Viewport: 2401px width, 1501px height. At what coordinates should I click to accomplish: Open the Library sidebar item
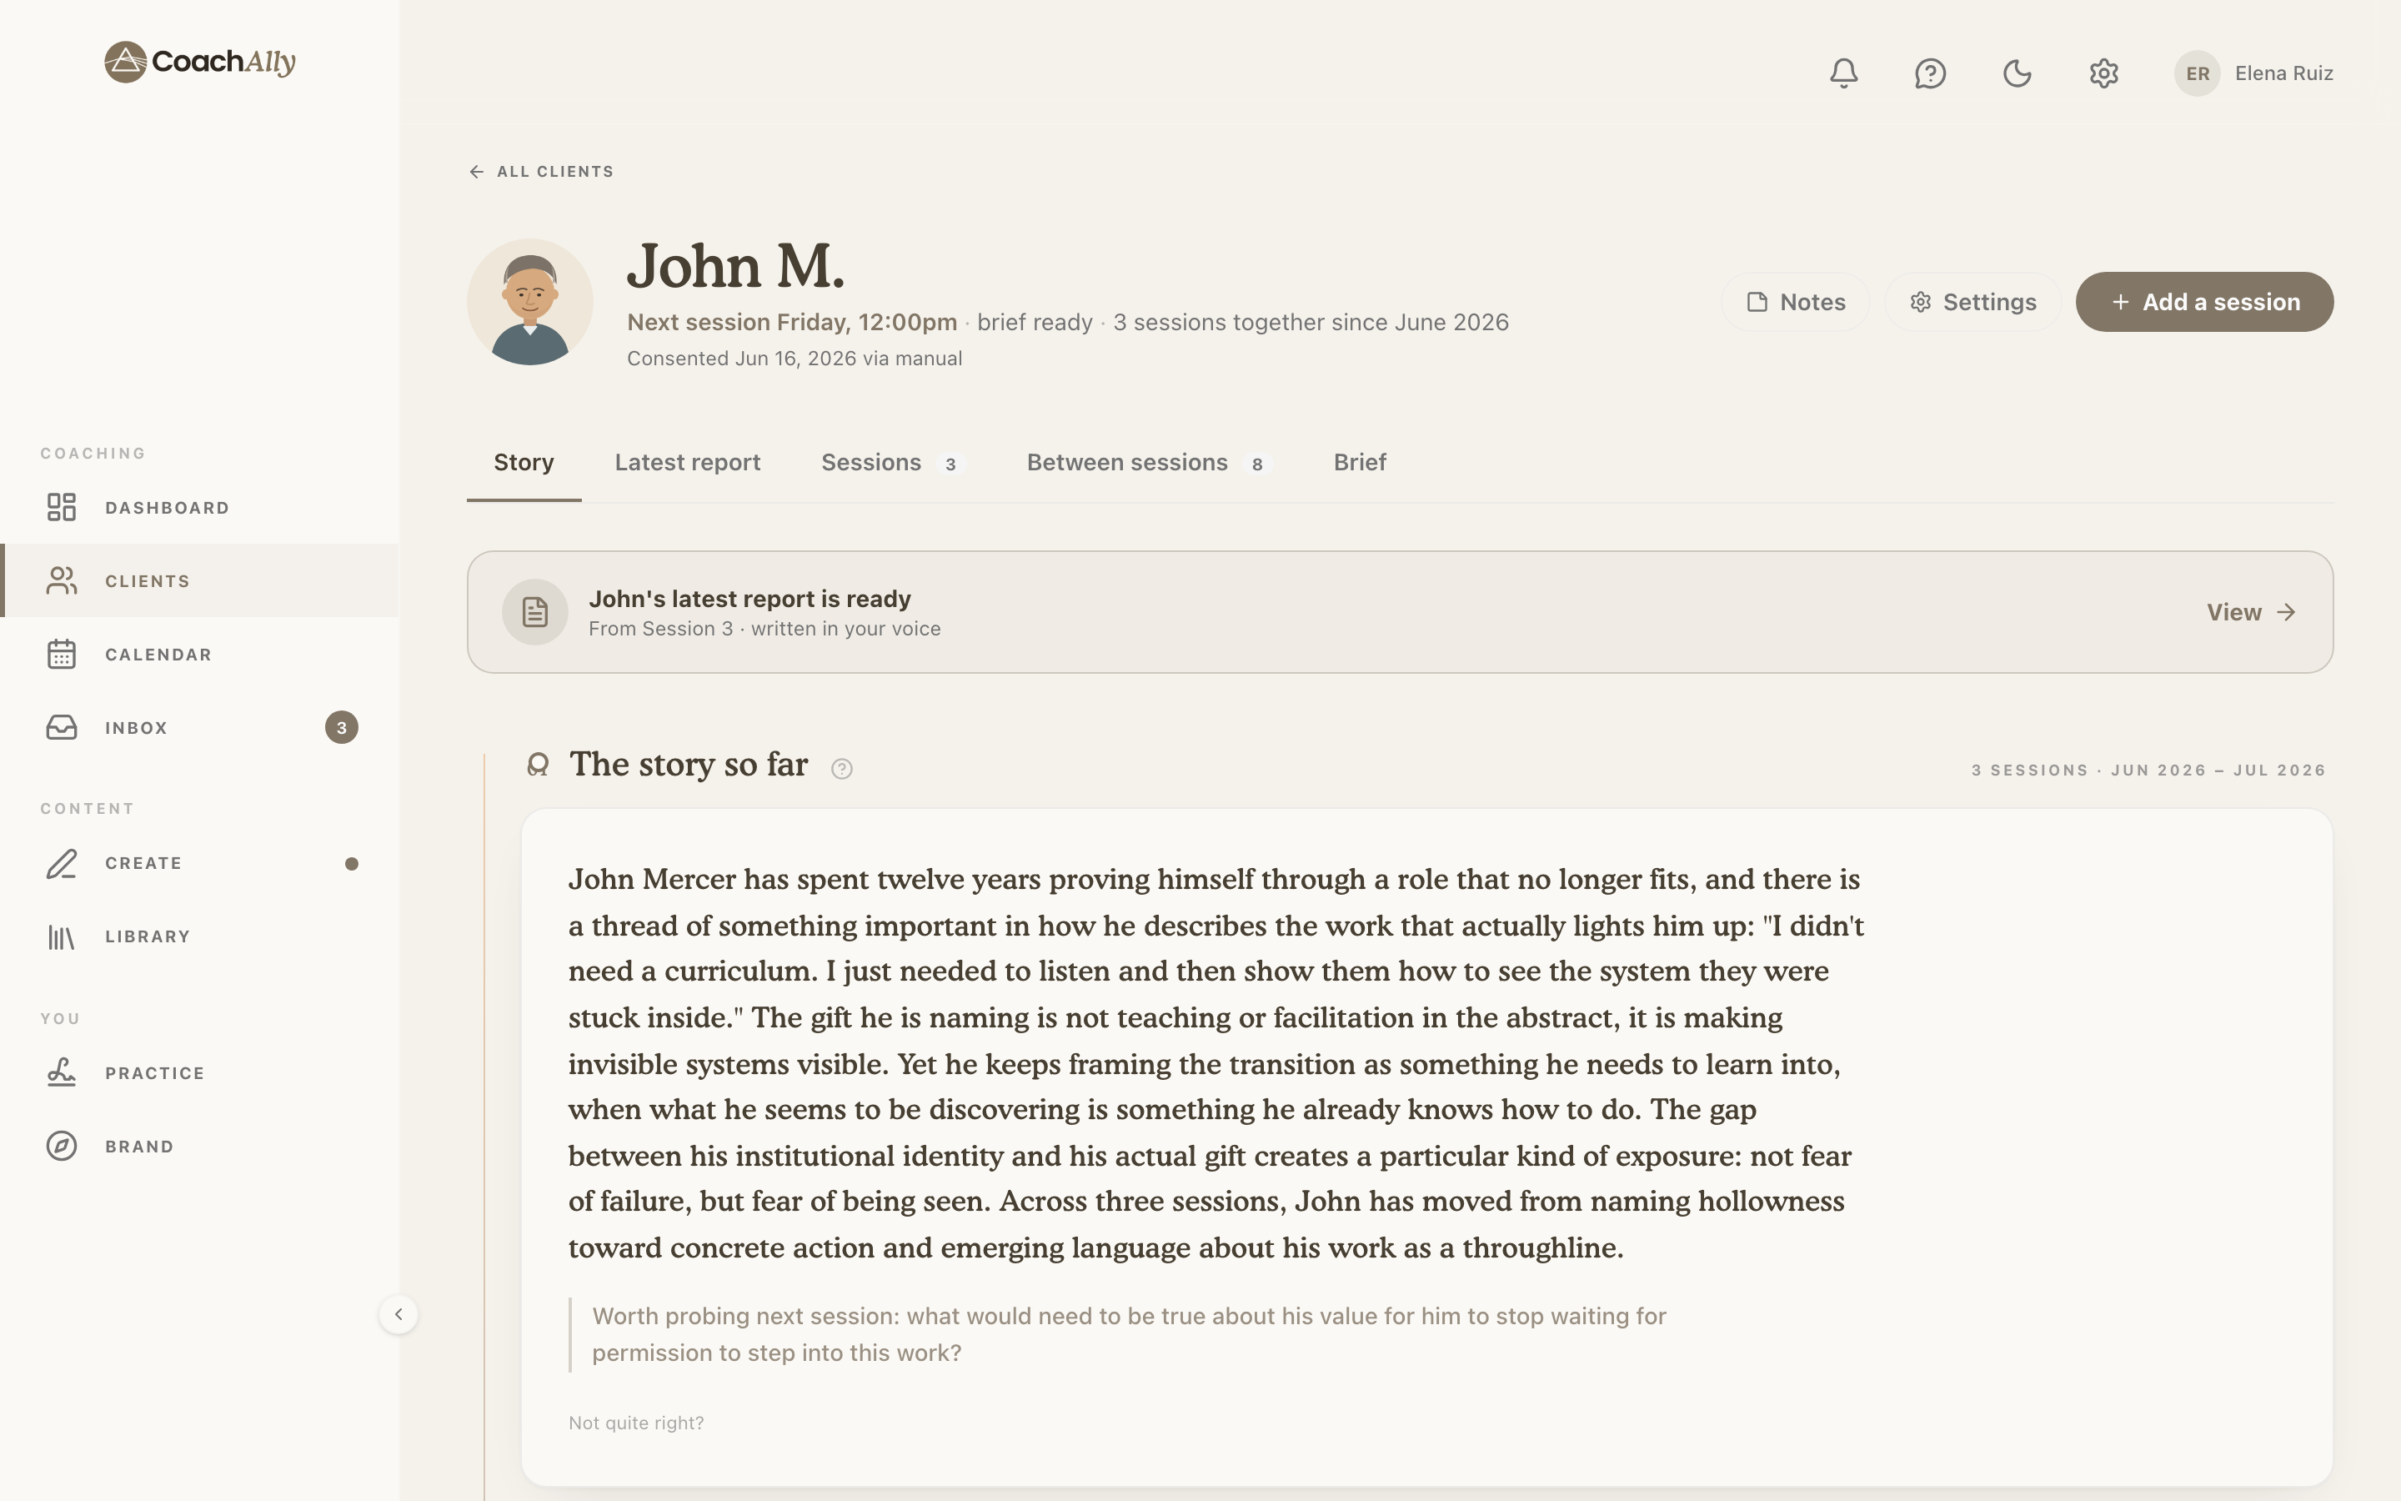199,936
